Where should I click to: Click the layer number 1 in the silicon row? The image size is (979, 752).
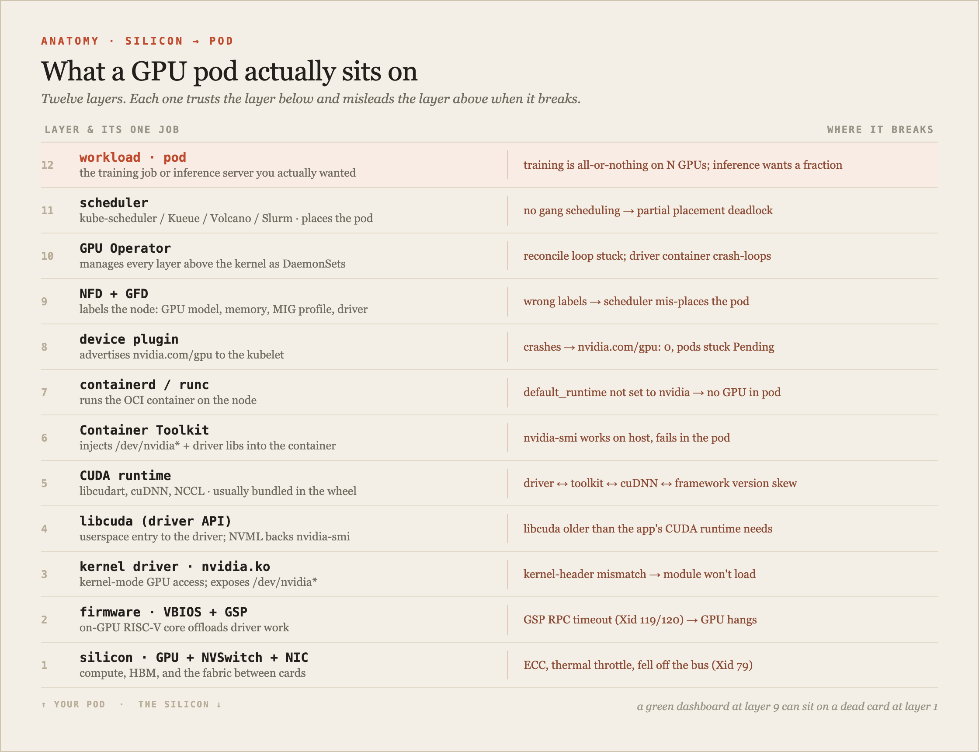(44, 665)
